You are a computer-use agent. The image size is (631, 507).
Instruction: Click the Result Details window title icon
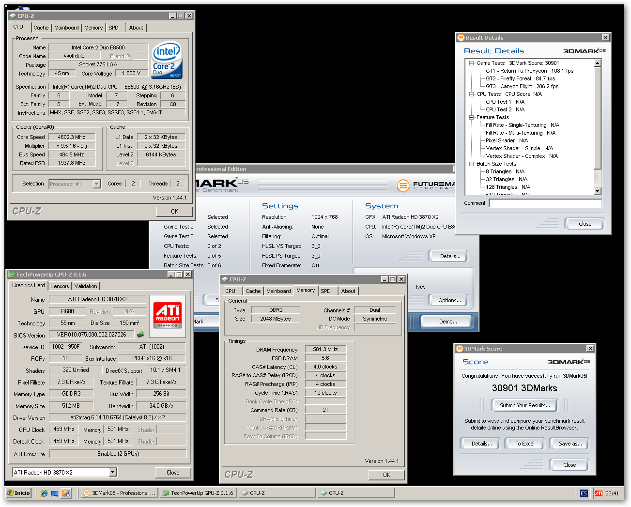tap(461, 38)
